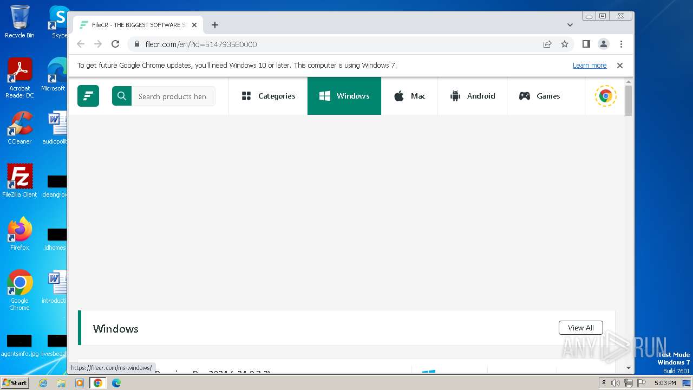Click the network tray icon
The width and height of the screenshot is (693, 390).
coord(628,383)
